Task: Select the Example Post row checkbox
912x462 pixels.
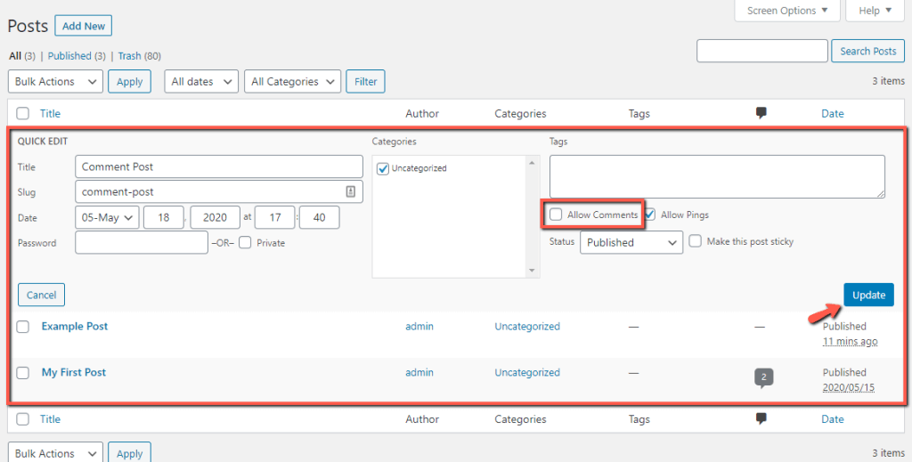Action: click(22, 327)
